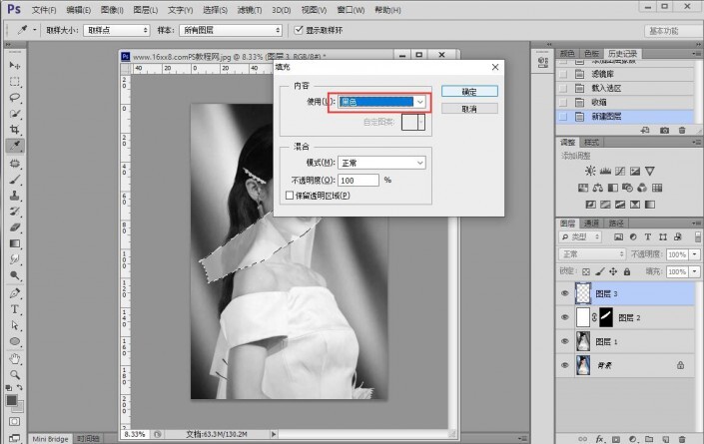Expand the 模式 blending mode dropdown
The width and height of the screenshot is (704, 444).
383,163
